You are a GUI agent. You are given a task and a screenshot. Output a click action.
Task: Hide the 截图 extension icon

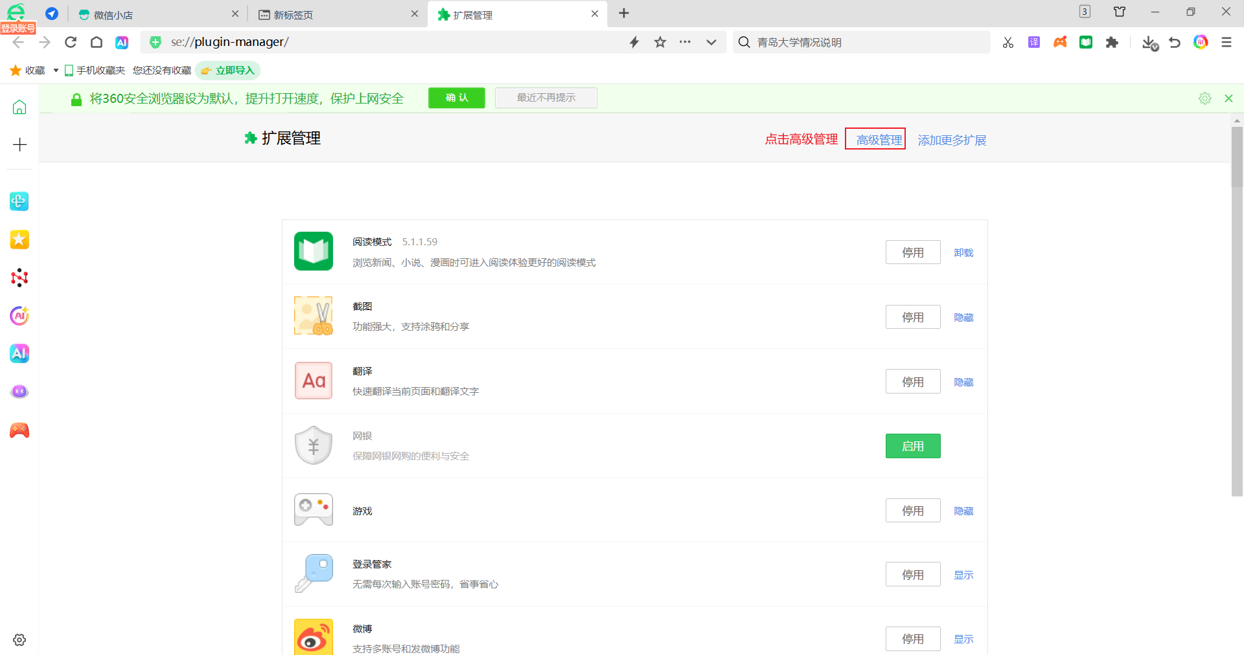click(963, 317)
